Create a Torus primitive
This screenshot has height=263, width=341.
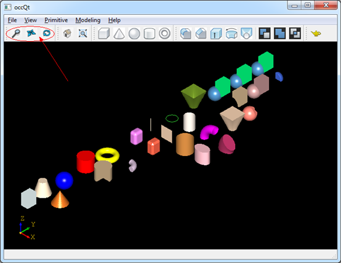[x=164, y=33]
